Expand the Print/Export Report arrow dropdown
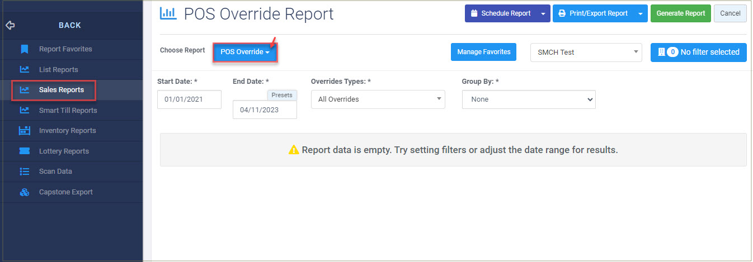This screenshot has width=753, height=262. click(x=641, y=13)
